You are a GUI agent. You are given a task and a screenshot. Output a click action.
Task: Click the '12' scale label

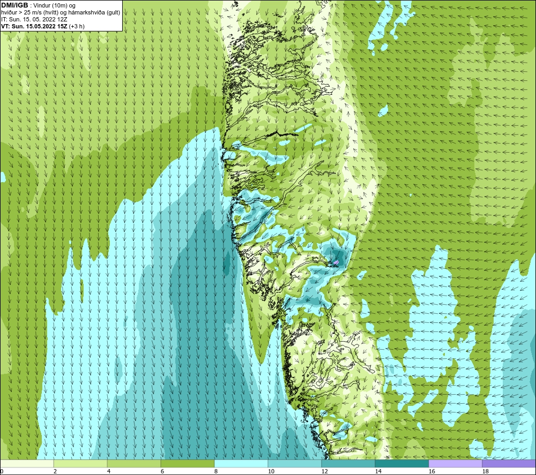pyautogui.click(x=325, y=472)
